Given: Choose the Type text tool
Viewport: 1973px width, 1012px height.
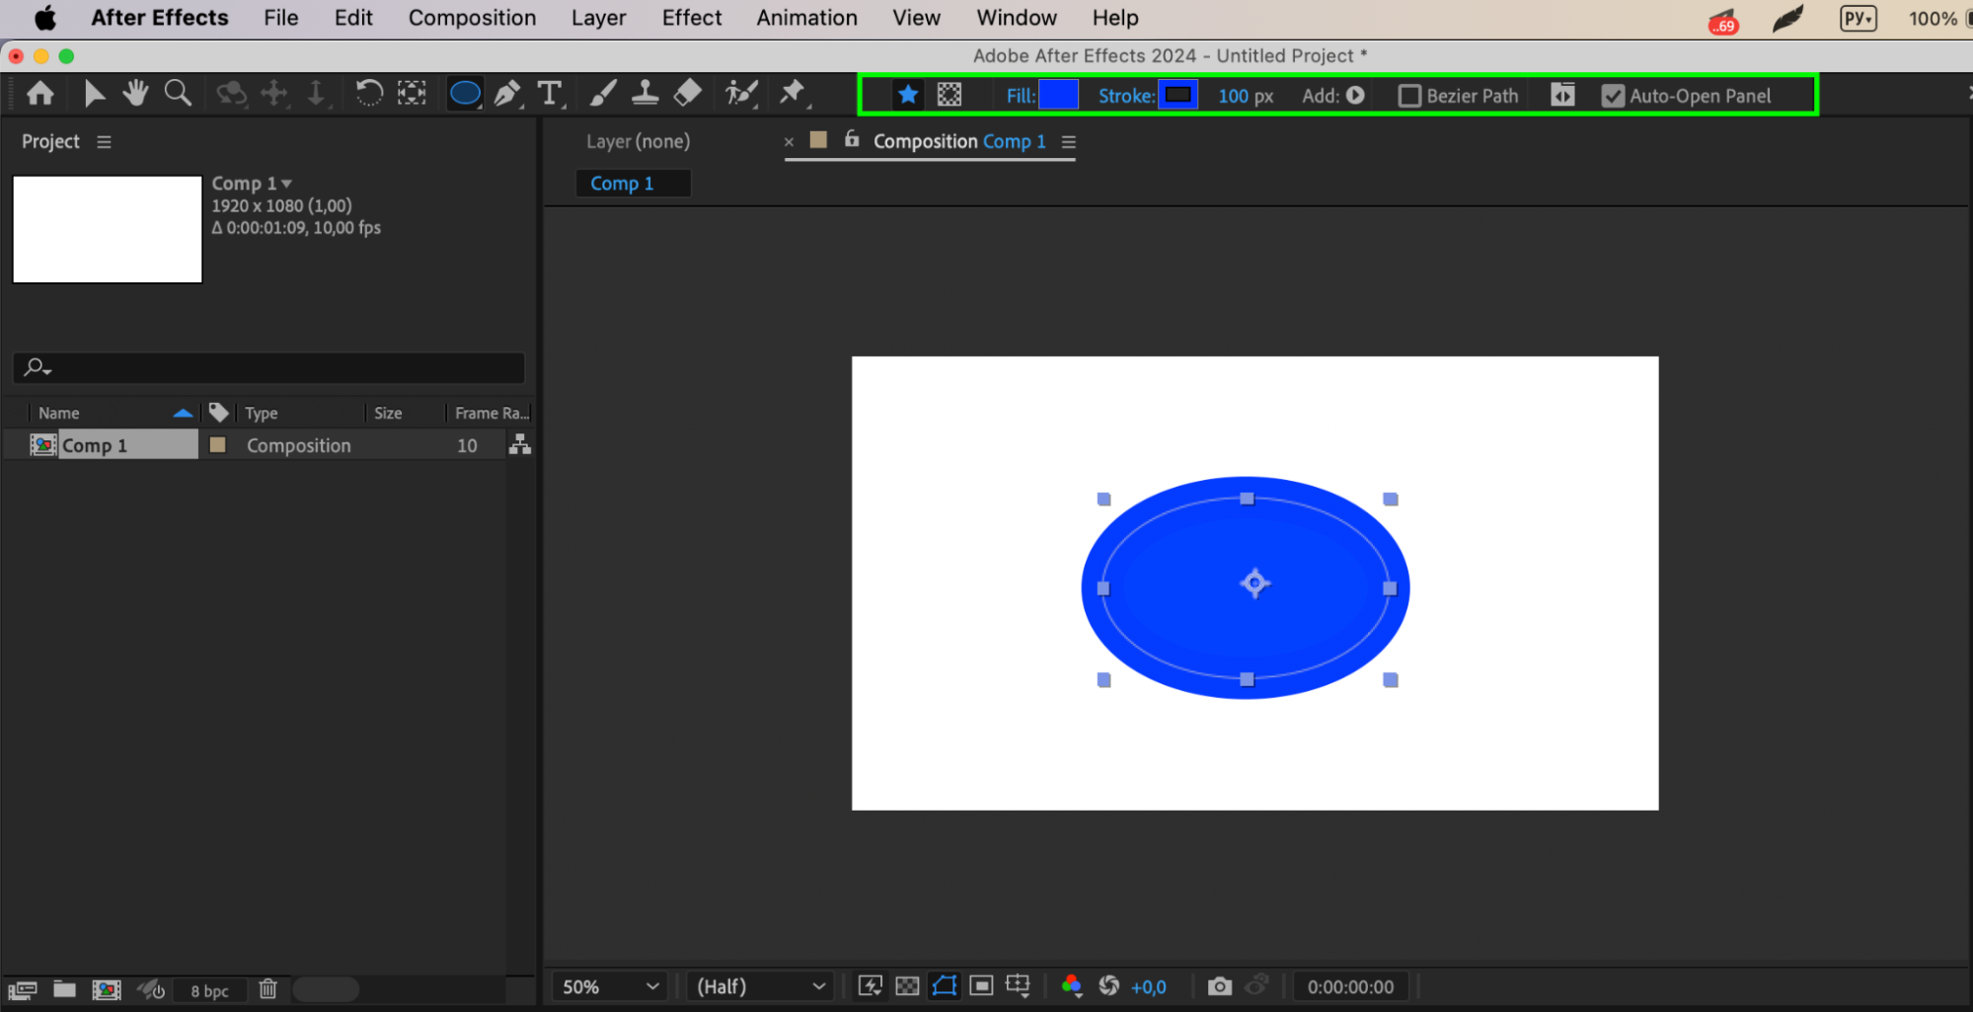Looking at the screenshot, I should (550, 94).
